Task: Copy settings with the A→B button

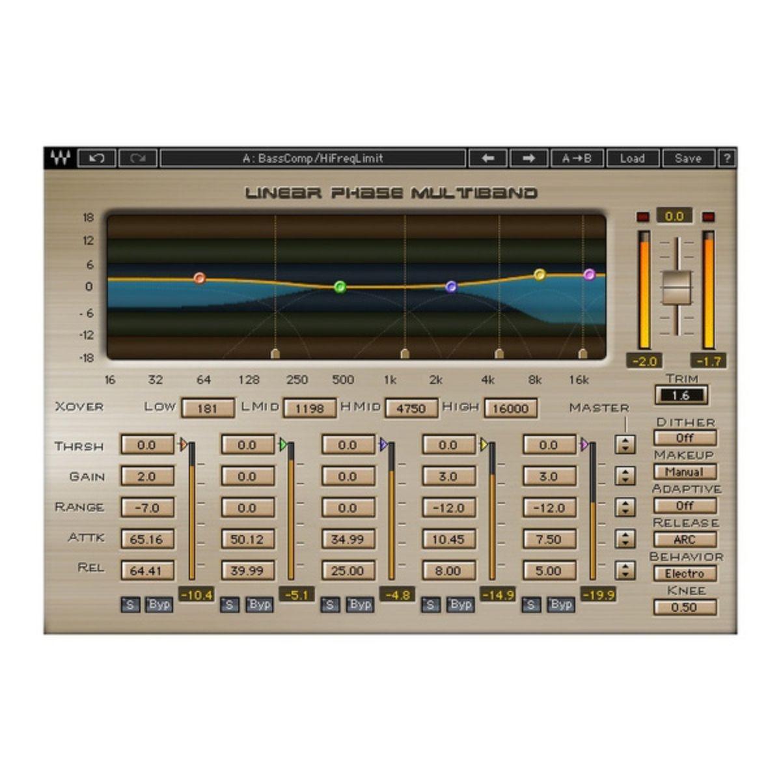Action: click(x=577, y=158)
